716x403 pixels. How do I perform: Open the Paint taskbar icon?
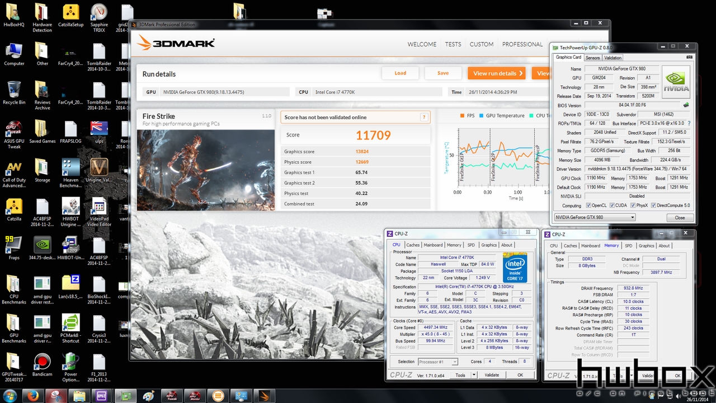point(149,396)
